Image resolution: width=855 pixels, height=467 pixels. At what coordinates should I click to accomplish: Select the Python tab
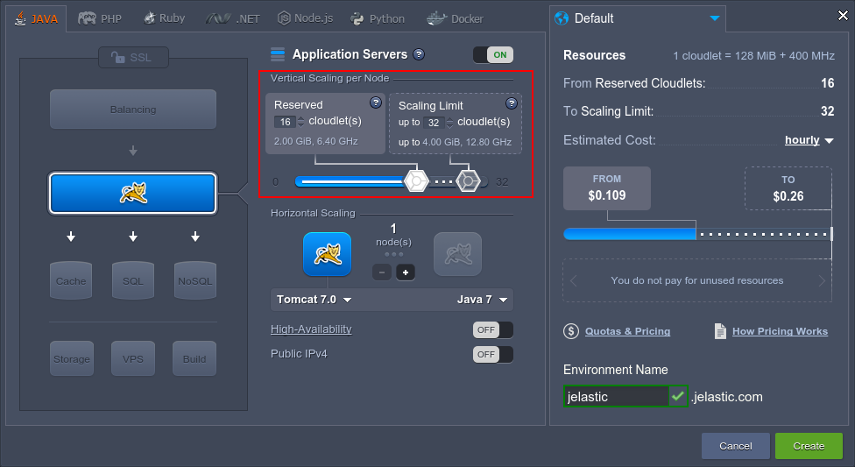pyautogui.click(x=378, y=18)
